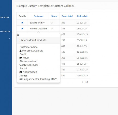Viewport: 118px width, 115px height.
Task: Click 'Example Custom Template & Custom Callback' heading
Action: point(45,6)
